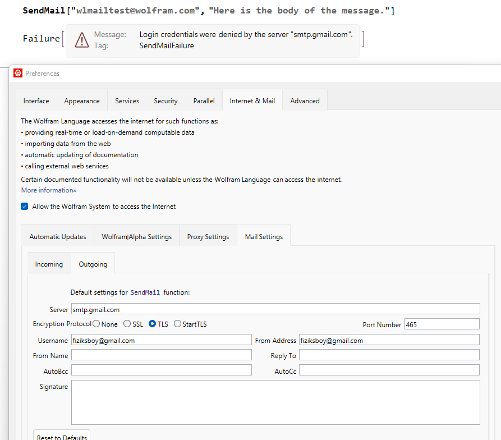This screenshot has width=501, height=440.
Task: Follow the More information link
Action: click(x=49, y=190)
